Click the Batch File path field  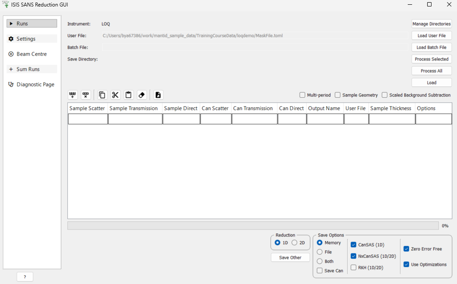click(x=255, y=47)
